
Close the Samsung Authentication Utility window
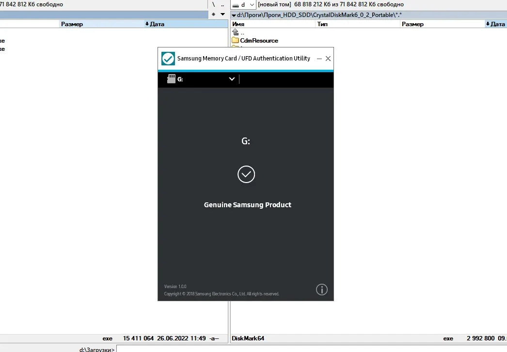328,59
